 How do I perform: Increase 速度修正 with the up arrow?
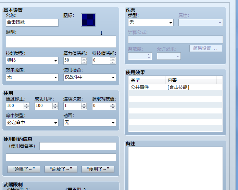[x=26, y=104]
